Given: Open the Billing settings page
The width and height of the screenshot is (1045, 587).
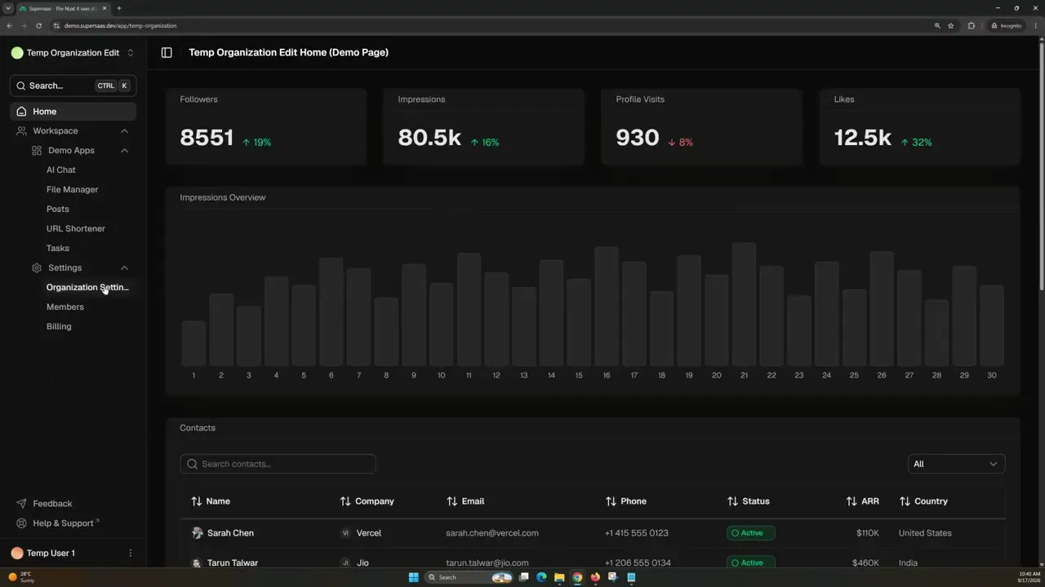Looking at the screenshot, I should coord(59,326).
